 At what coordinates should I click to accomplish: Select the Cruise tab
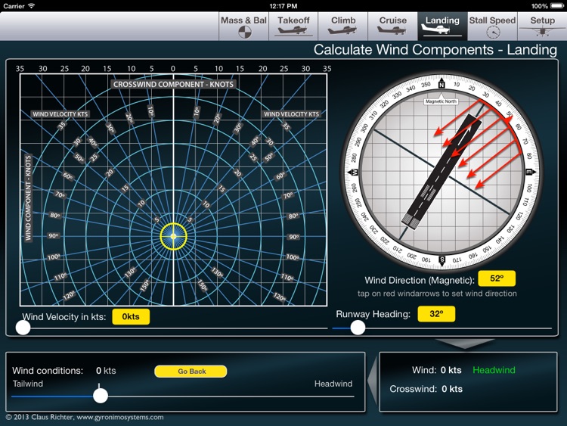[x=392, y=26]
